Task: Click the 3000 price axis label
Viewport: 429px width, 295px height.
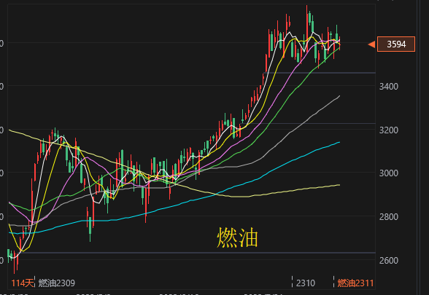Action: point(388,173)
